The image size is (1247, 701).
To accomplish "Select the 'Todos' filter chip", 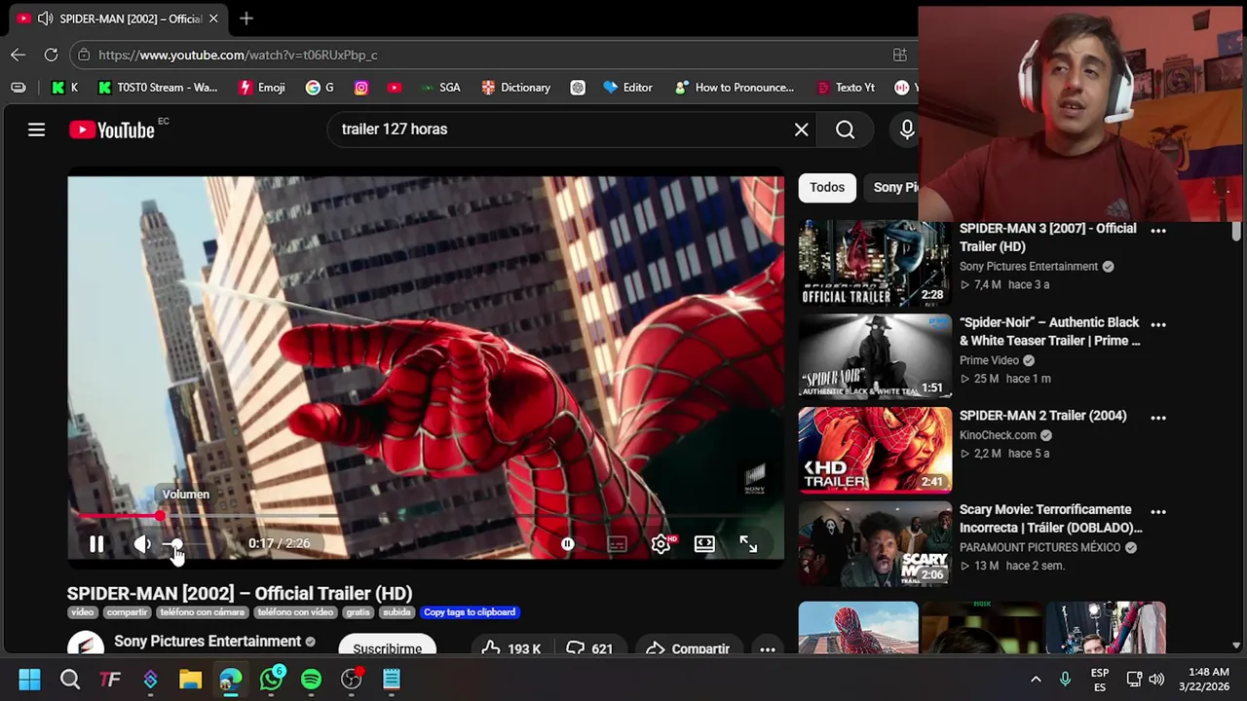I will 827,187.
